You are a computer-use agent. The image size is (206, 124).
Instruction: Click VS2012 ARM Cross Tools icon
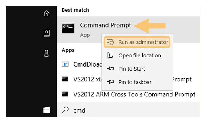[65, 94]
